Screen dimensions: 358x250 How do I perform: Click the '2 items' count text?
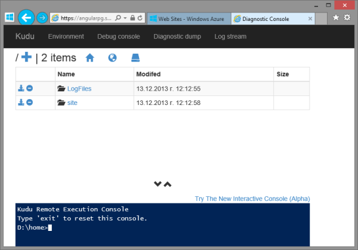[58, 58]
